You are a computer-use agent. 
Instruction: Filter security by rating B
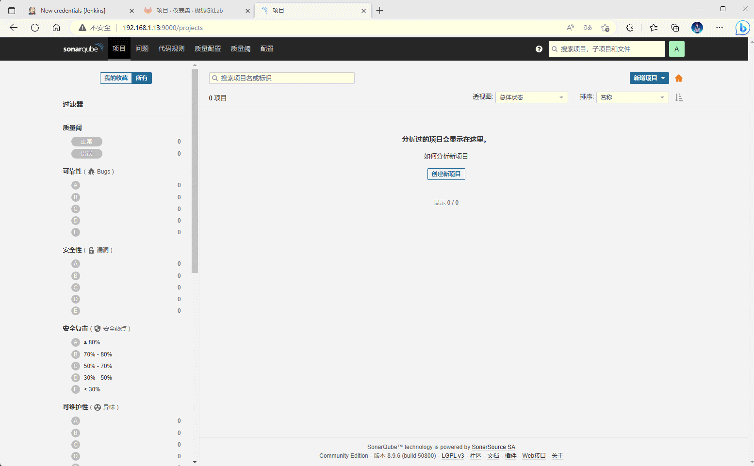click(x=76, y=276)
